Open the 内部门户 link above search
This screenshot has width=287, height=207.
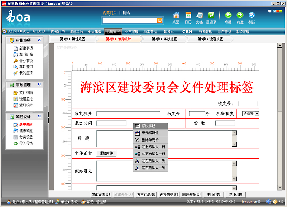point(110,13)
